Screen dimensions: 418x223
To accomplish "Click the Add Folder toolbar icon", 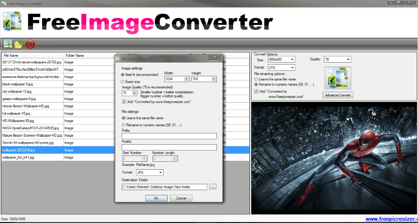I will point(19,44).
